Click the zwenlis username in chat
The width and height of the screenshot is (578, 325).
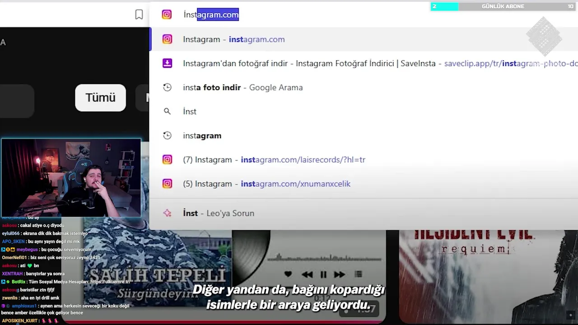(x=10, y=298)
